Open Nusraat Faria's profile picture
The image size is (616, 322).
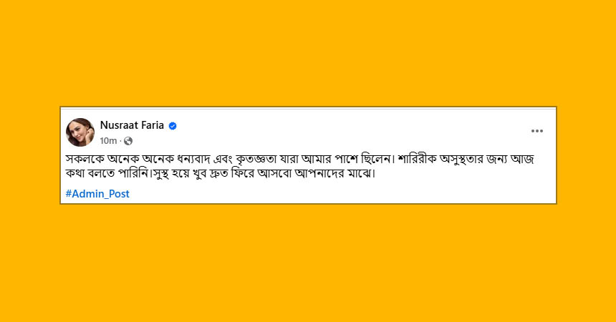coord(80,132)
